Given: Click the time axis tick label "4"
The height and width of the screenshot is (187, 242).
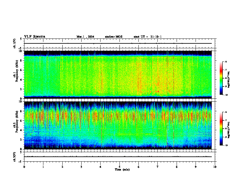Looking at the screenshot, I should 101,167.
